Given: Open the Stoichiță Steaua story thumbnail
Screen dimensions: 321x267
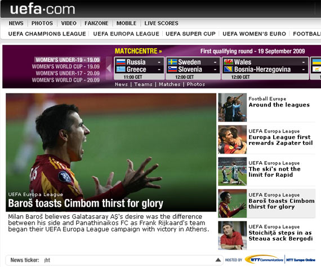Looking at the screenshot, I should (x=232, y=235).
